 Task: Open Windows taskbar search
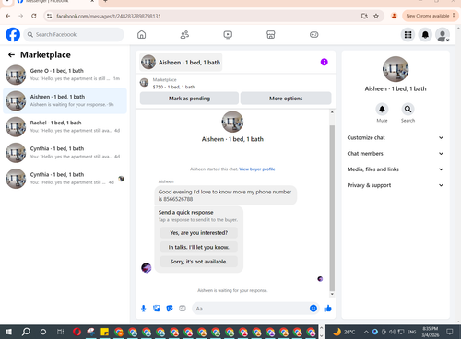click(x=26, y=332)
